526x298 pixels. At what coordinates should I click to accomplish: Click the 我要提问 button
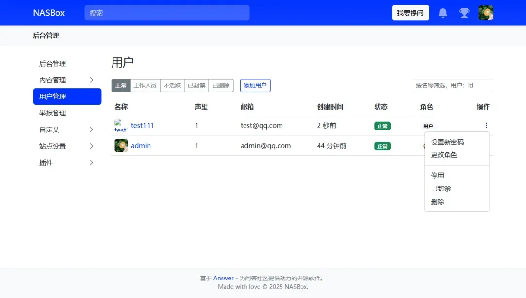click(410, 13)
